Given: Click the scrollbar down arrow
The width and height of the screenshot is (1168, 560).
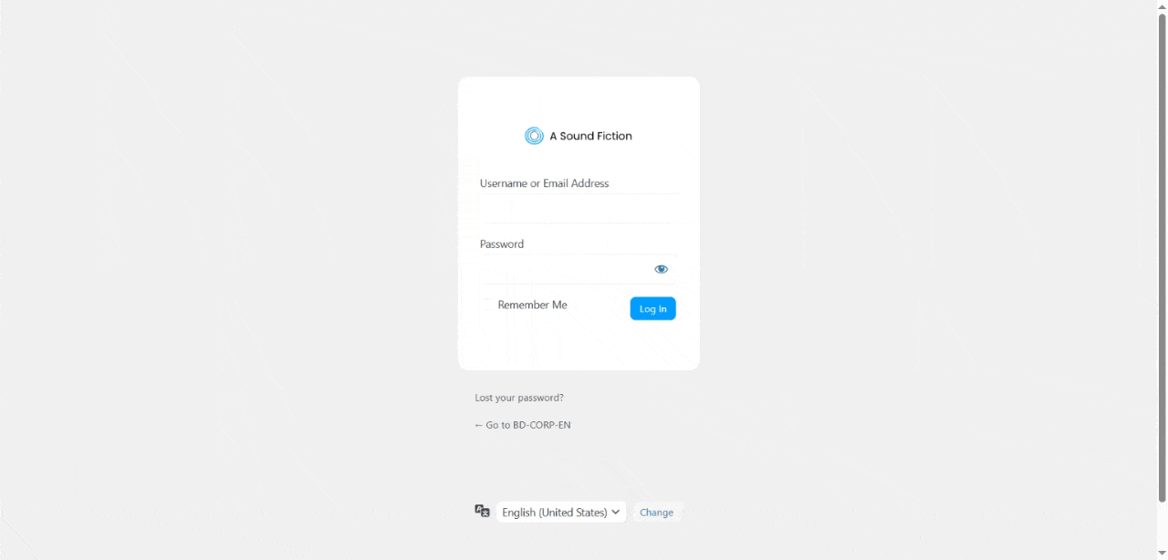Looking at the screenshot, I should (1161, 554).
